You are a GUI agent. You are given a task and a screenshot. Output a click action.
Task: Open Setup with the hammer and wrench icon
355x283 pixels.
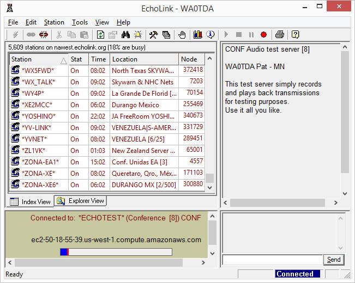tap(153, 35)
